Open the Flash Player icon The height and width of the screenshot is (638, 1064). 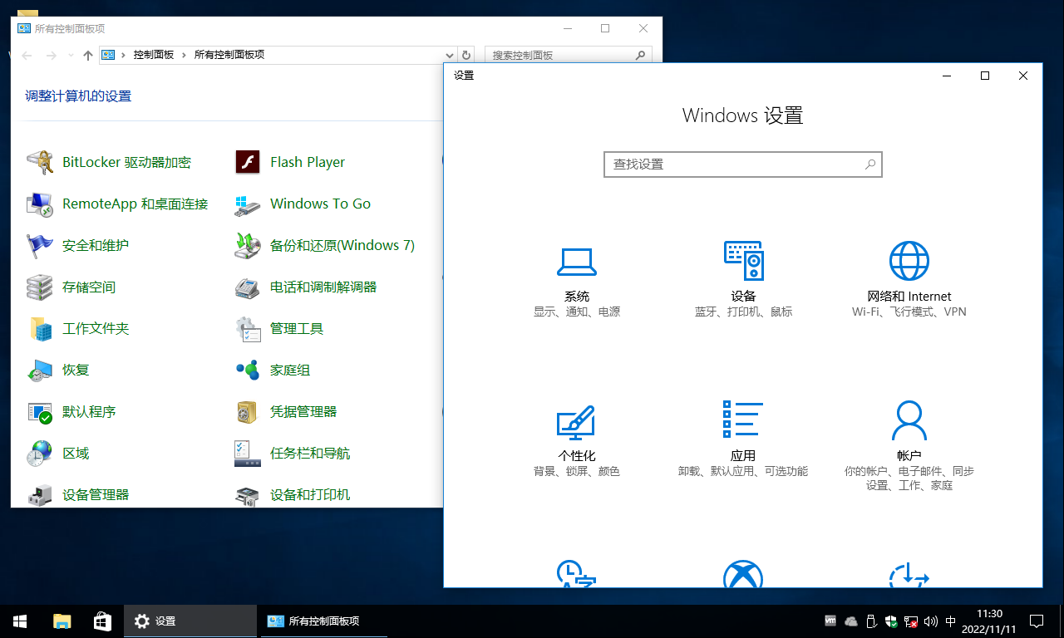pos(248,162)
